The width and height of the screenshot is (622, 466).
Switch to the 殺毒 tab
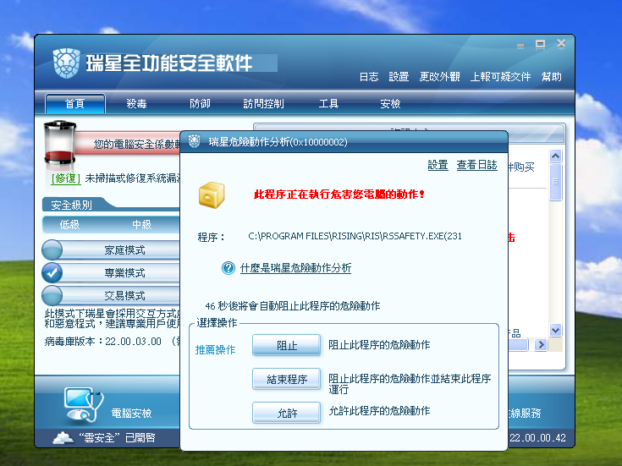pyautogui.click(x=136, y=104)
